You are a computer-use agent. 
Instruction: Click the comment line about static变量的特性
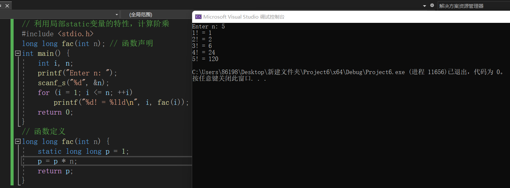96,24
